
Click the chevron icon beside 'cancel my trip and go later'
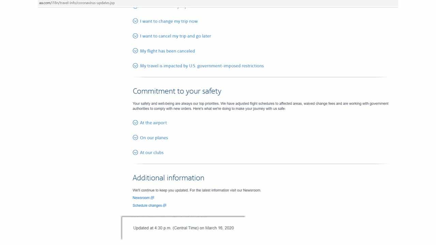click(135, 36)
